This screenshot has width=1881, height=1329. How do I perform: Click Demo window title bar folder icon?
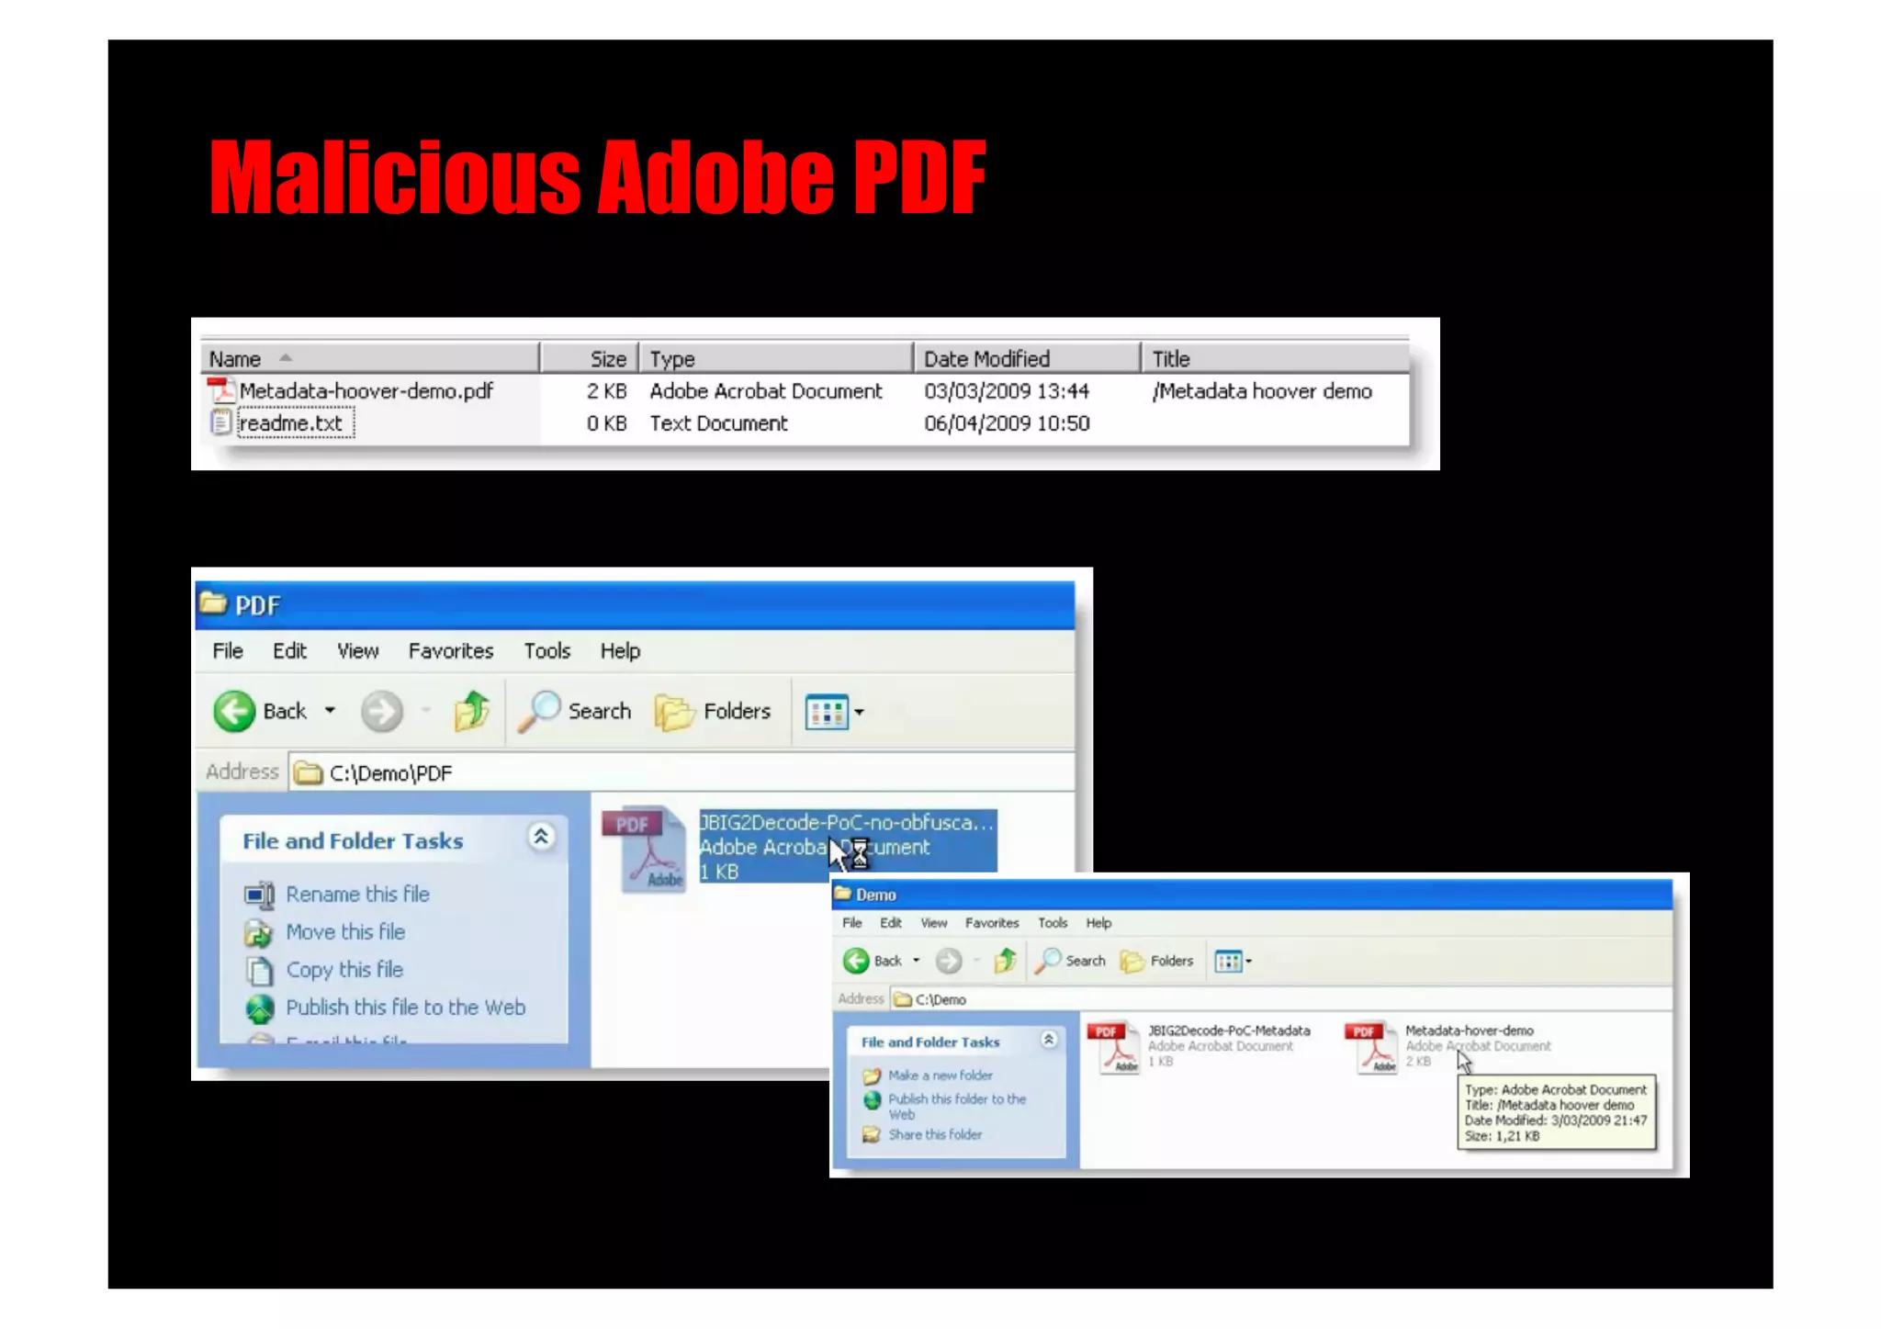[843, 894]
